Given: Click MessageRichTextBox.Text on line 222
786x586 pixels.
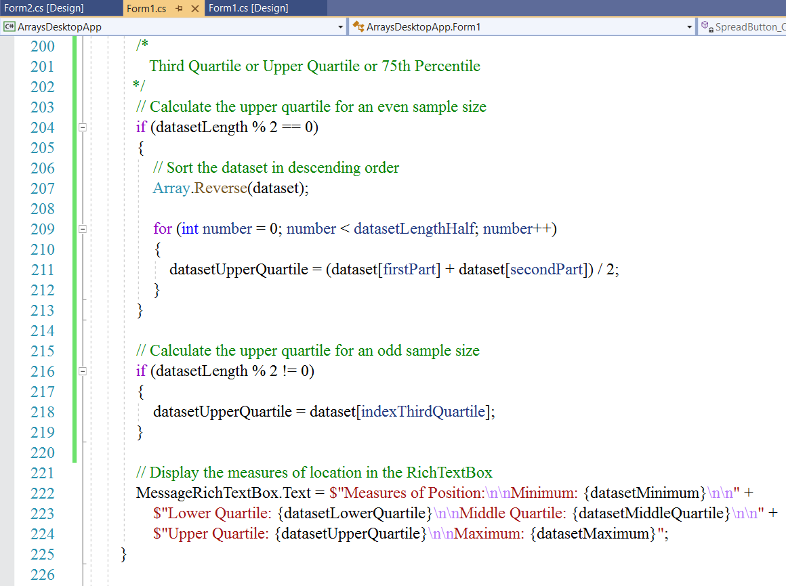Looking at the screenshot, I should (223, 493).
